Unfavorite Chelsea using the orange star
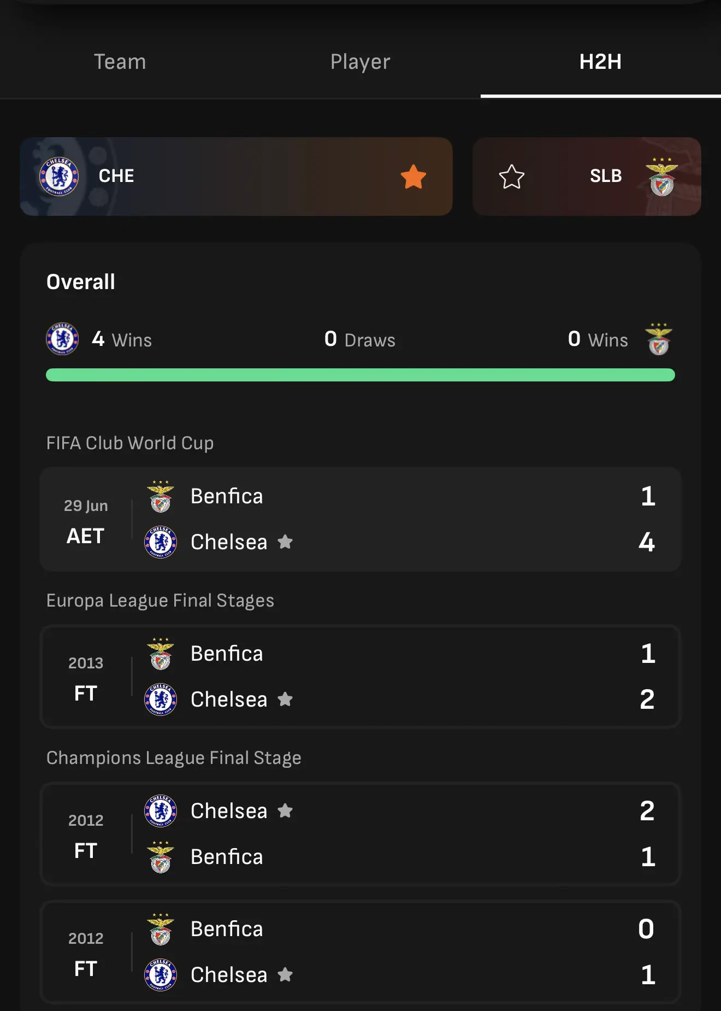The width and height of the screenshot is (721, 1011). click(x=413, y=177)
